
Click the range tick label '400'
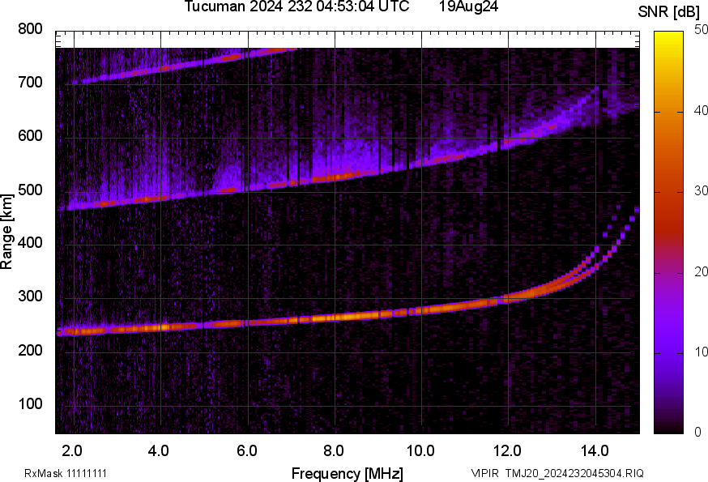click(x=30, y=243)
